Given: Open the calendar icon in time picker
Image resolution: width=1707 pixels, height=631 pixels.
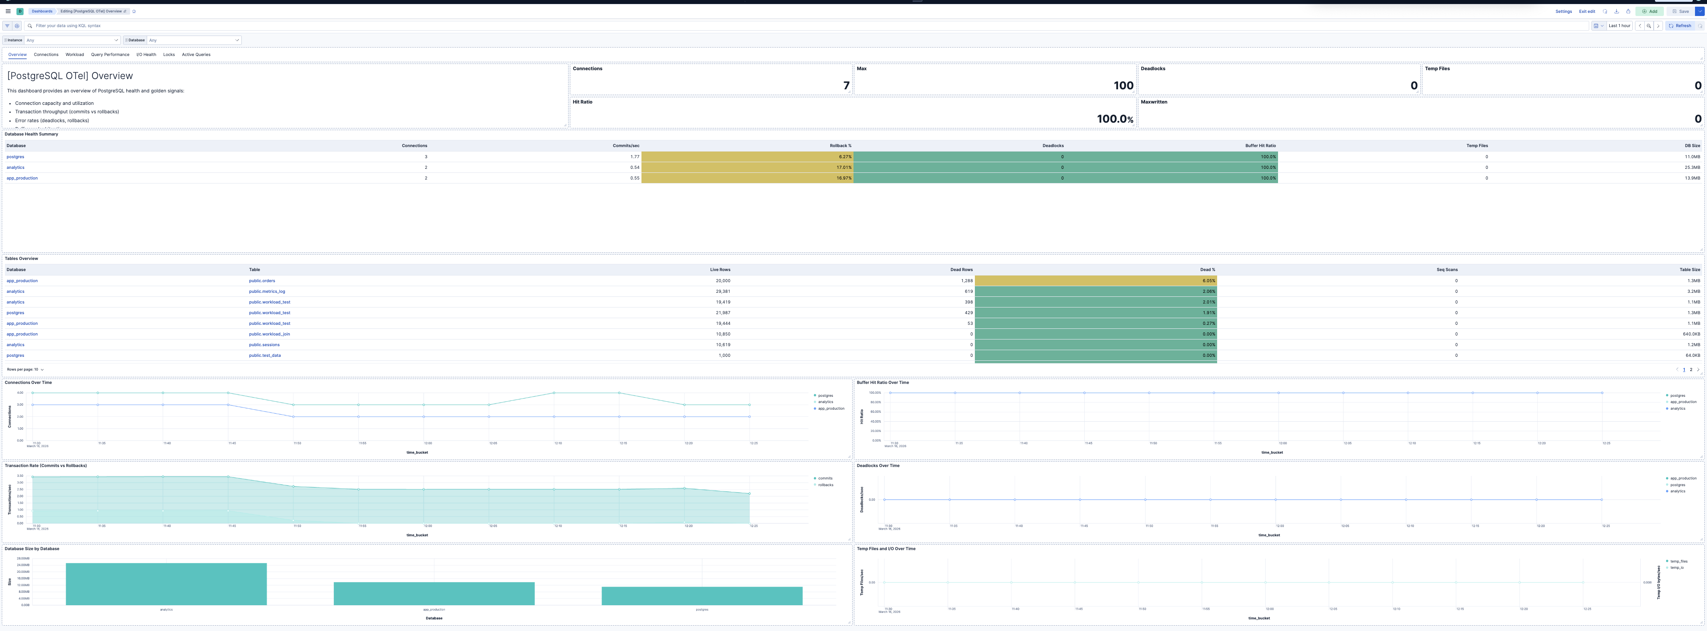Looking at the screenshot, I should click(x=1596, y=26).
